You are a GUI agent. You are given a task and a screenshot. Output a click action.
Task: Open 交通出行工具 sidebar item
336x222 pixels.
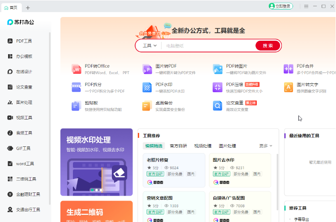[x=24, y=209]
